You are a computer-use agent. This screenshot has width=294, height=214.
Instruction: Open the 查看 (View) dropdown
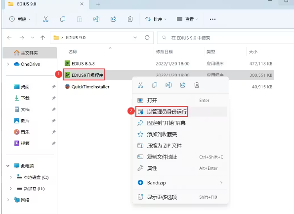187,19
